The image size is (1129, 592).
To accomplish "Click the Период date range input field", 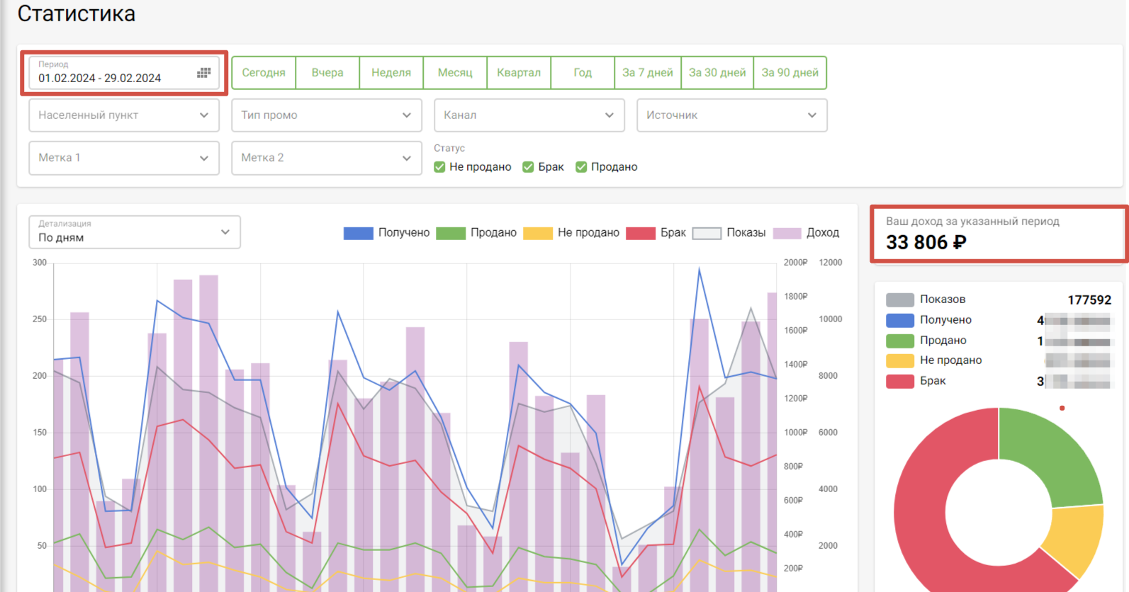I will [113, 78].
